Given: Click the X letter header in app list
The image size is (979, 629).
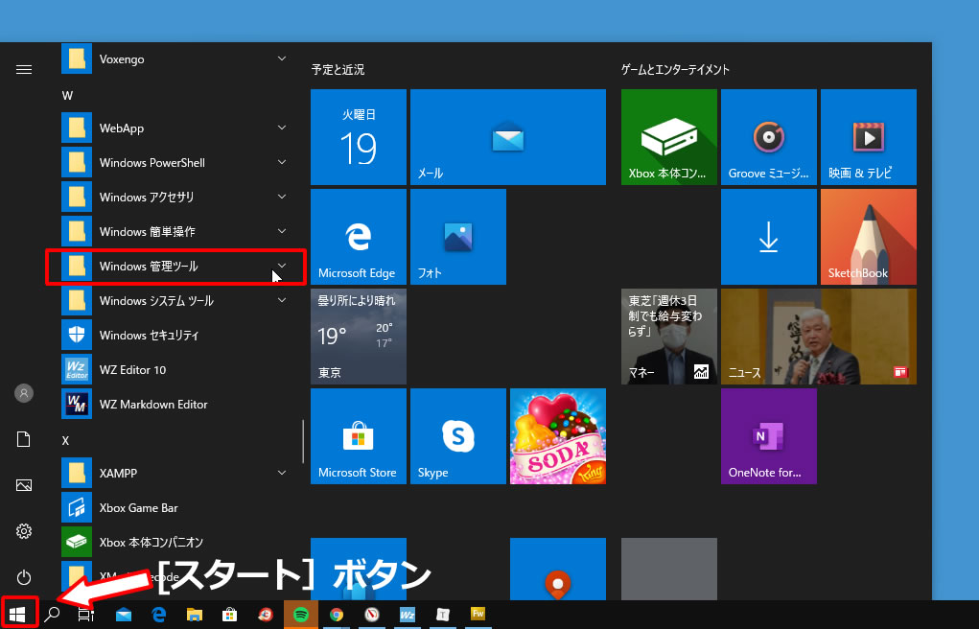Looking at the screenshot, I should point(65,440).
